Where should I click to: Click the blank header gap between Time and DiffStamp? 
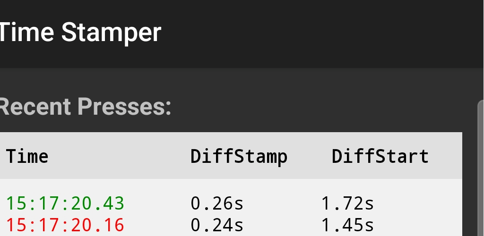[x=119, y=156]
